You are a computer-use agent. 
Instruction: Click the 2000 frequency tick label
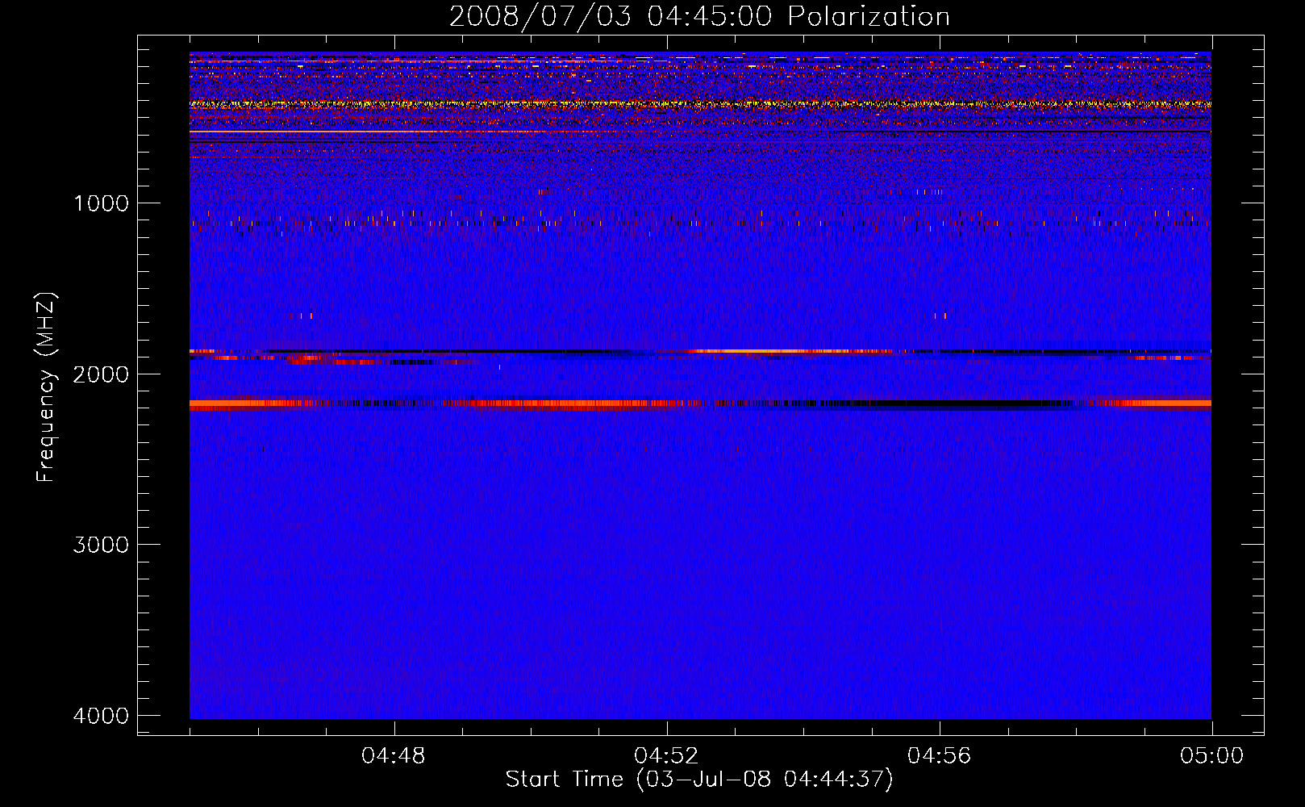click(x=101, y=374)
